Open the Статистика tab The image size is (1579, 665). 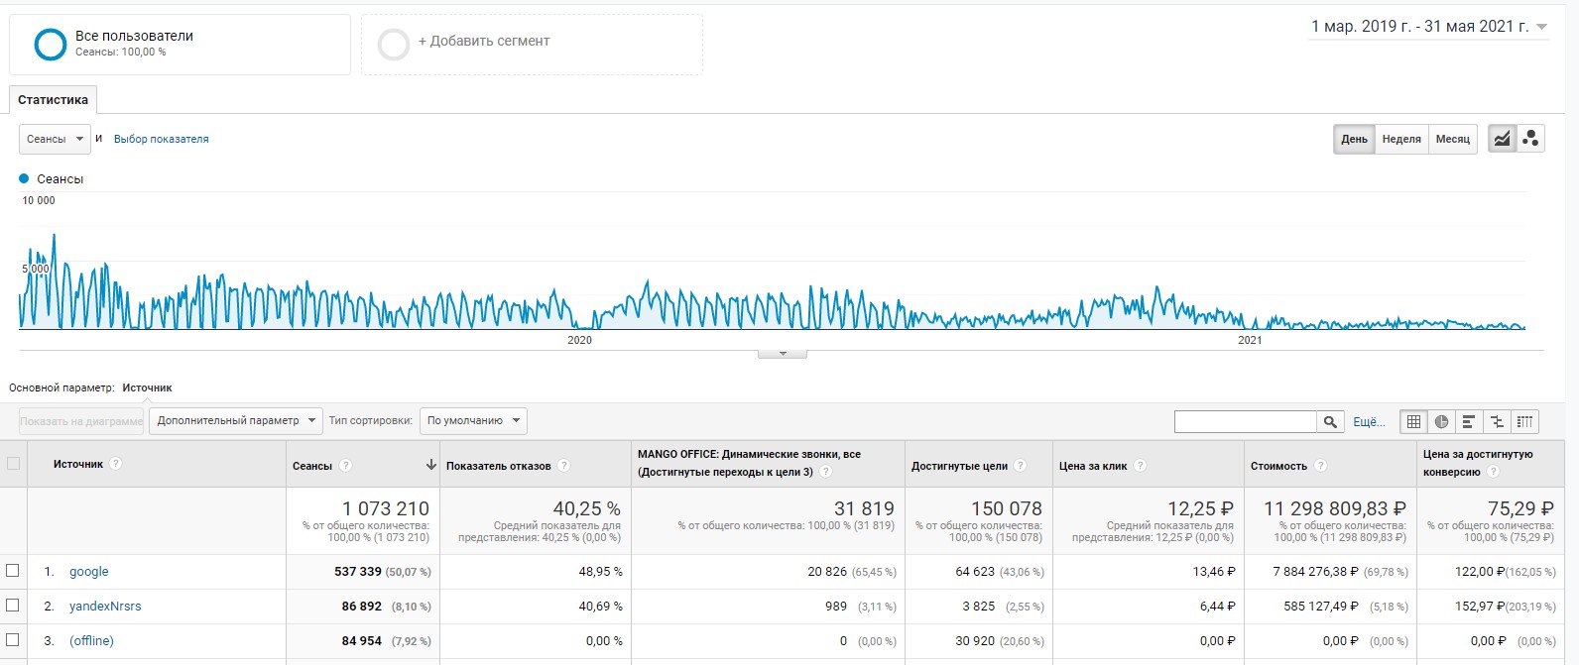click(53, 100)
